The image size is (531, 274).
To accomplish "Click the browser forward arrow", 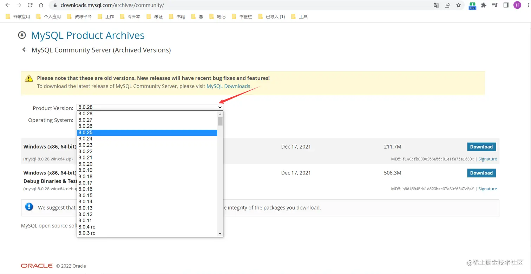I will tap(19, 5).
